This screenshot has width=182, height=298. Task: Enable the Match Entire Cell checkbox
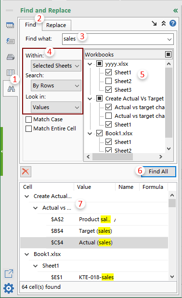click(x=28, y=128)
